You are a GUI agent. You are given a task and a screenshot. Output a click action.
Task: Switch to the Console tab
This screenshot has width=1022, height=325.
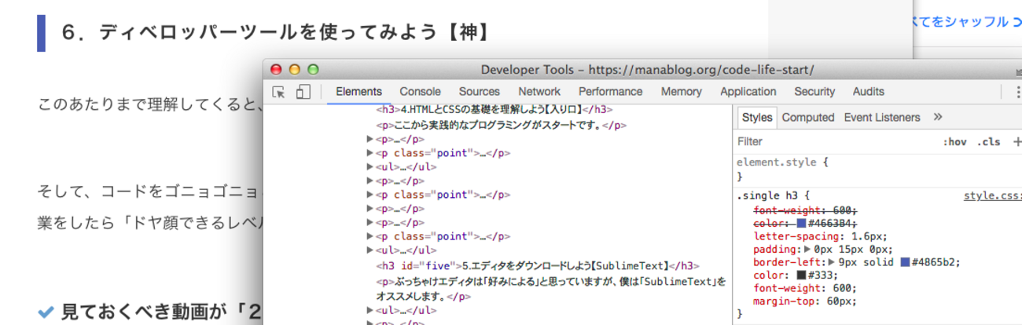pos(420,92)
